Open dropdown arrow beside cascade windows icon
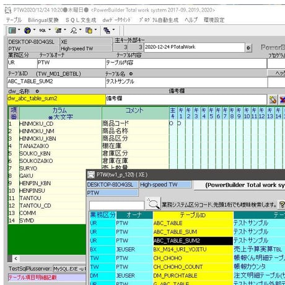Screen dimensions: 285x285 click(x=113, y=30)
